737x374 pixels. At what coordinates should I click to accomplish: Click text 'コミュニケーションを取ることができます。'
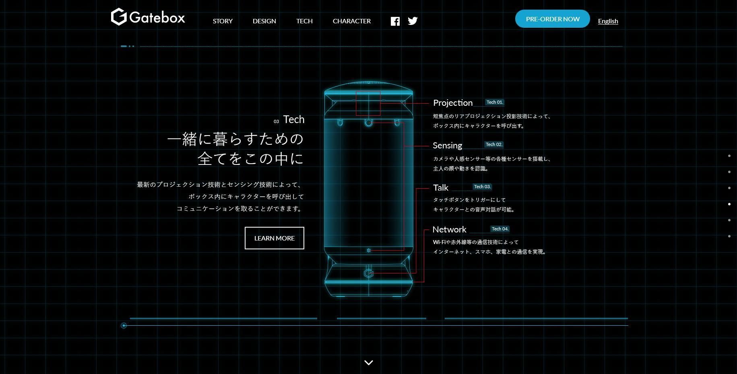(x=240, y=209)
